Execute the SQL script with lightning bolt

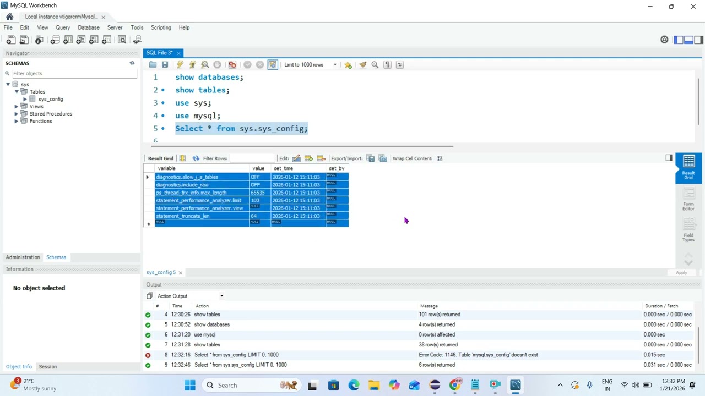tap(180, 65)
